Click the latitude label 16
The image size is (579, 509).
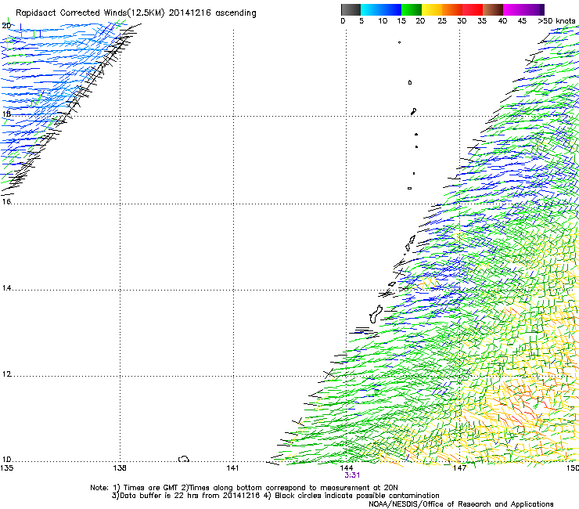coord(6,201)
